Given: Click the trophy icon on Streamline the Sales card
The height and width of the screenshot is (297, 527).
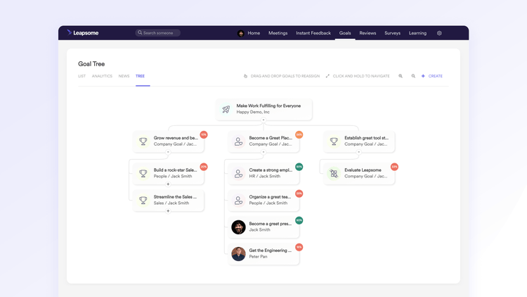Looking at the screenshot, I should (x=143, y=201).
